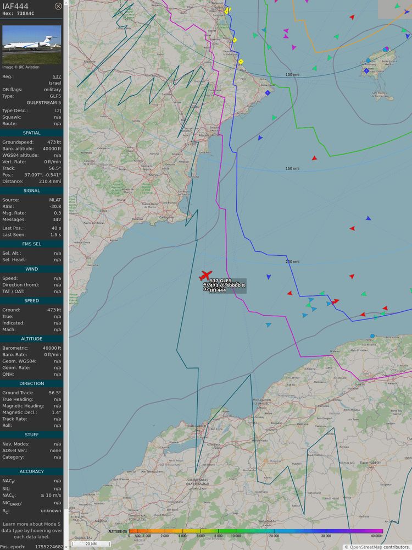Click the Pos. 37.097°, -0.541° value
Screen dimensions: 412x550
(42, 175)
